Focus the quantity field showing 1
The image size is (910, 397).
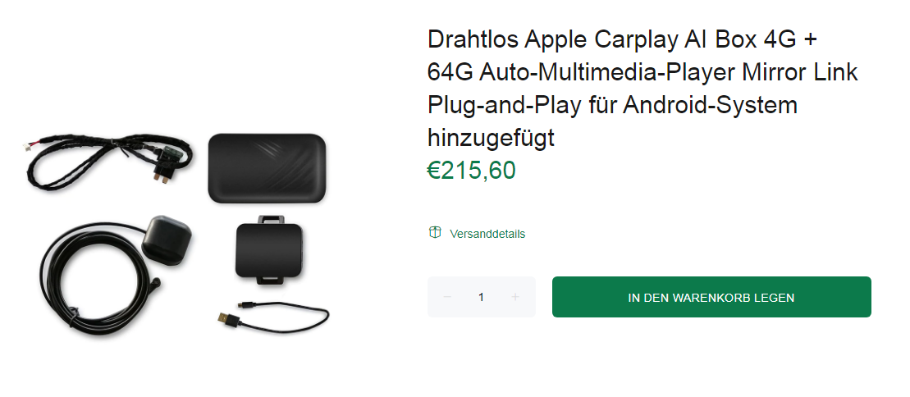(481, 297)
